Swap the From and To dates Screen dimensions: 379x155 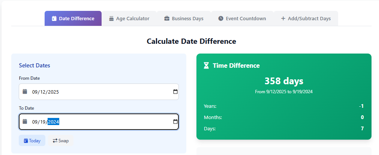pos(61,141)
